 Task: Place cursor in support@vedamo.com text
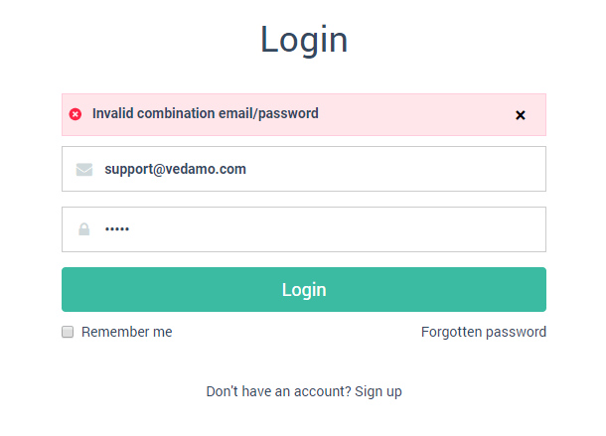pos(175,169)
